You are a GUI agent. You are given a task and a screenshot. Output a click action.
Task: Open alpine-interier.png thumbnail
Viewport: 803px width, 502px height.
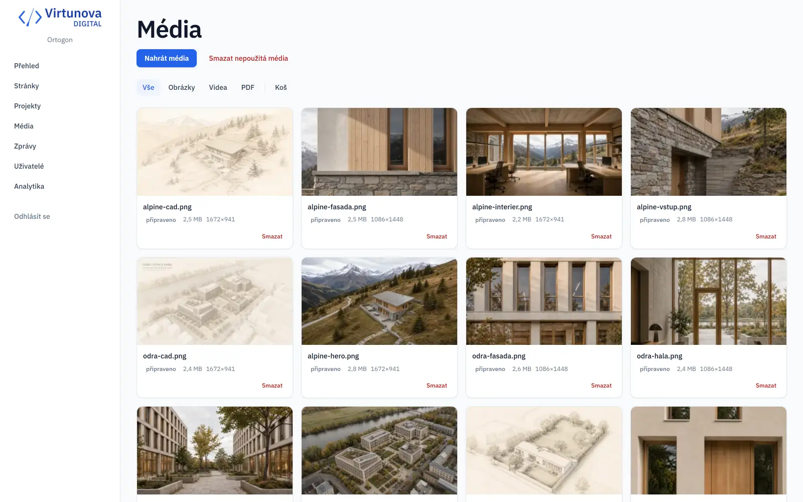click(544, 152)
